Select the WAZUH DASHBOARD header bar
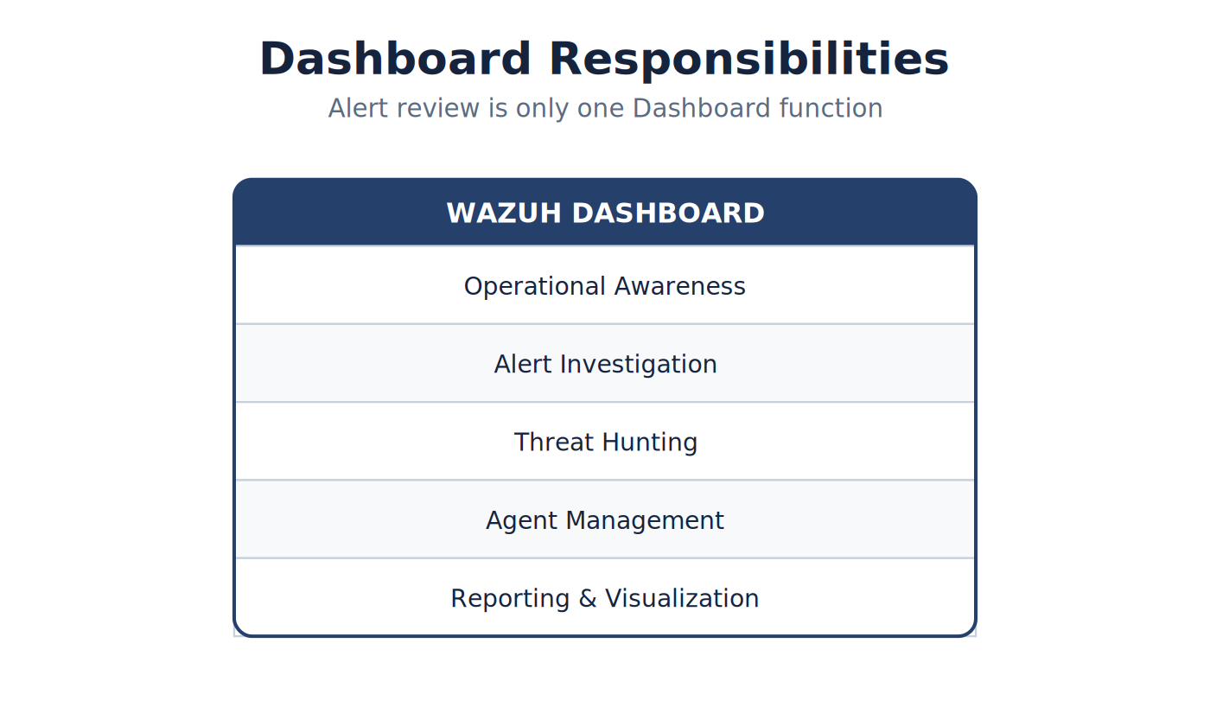The width and height of the screenshot is (1210, 726). tap(605, 213)
